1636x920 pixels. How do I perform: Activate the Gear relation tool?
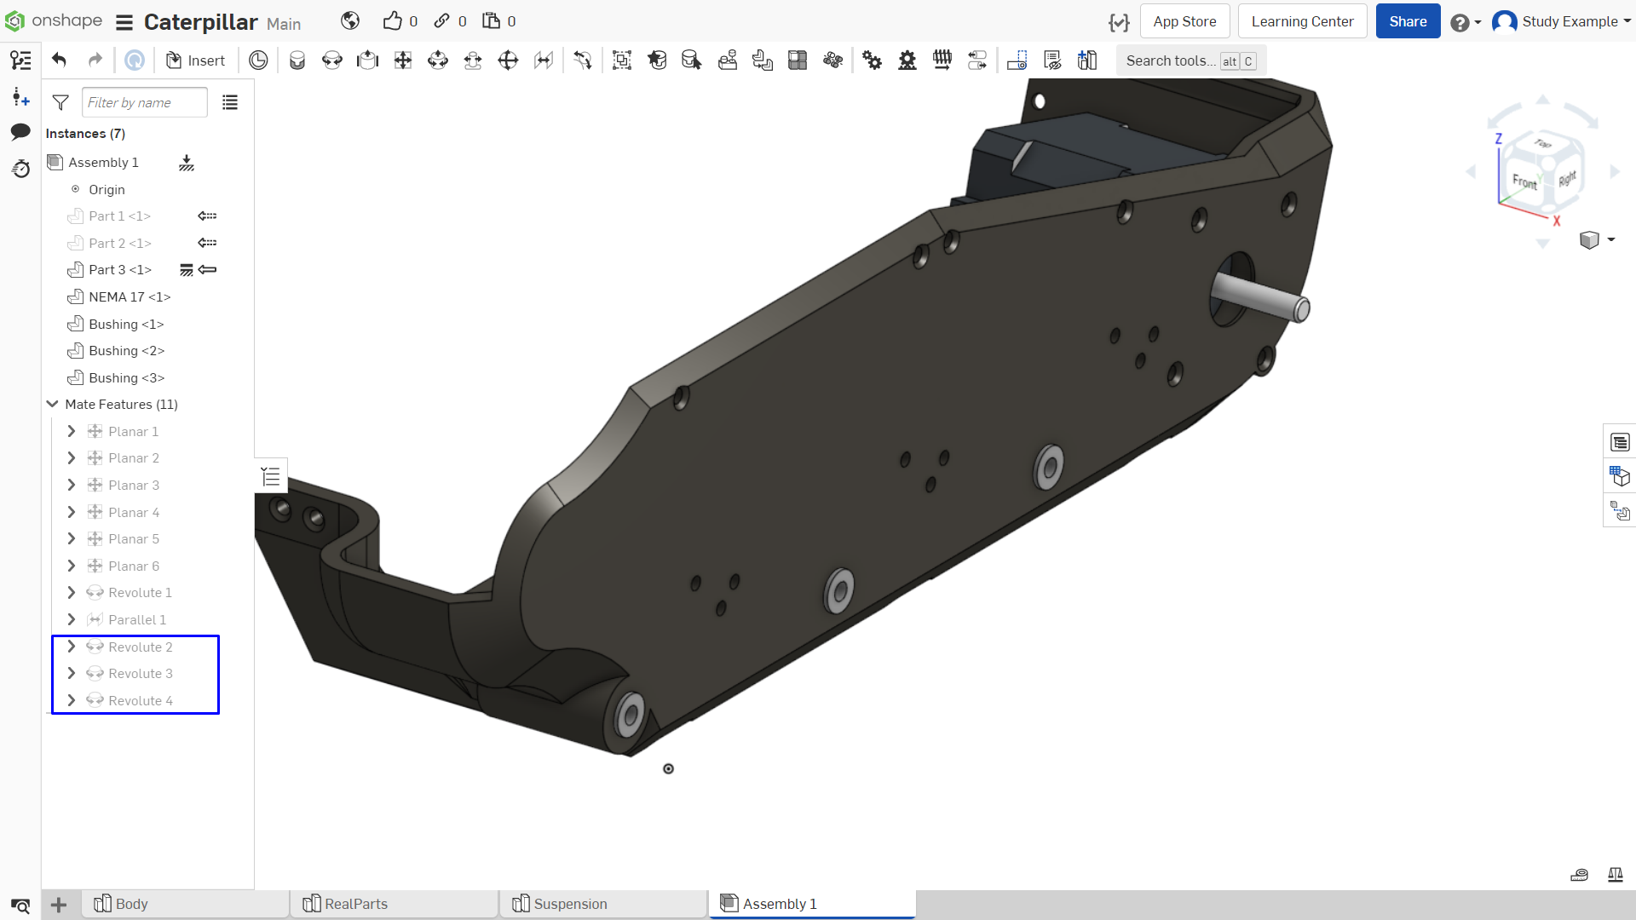pos(873,60)
